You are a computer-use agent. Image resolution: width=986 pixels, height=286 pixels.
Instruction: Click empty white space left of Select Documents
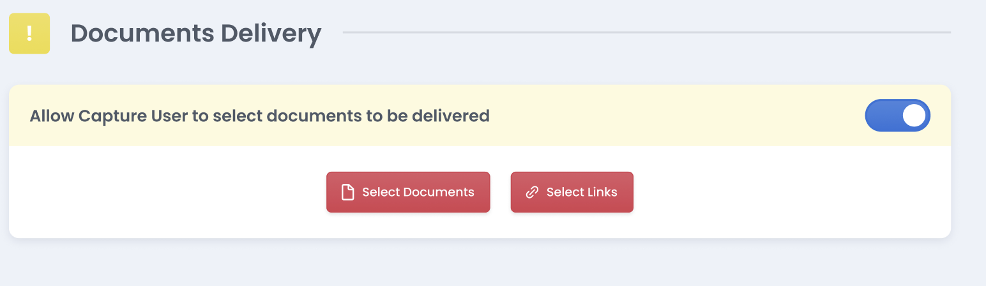click(x=166, y=192)
